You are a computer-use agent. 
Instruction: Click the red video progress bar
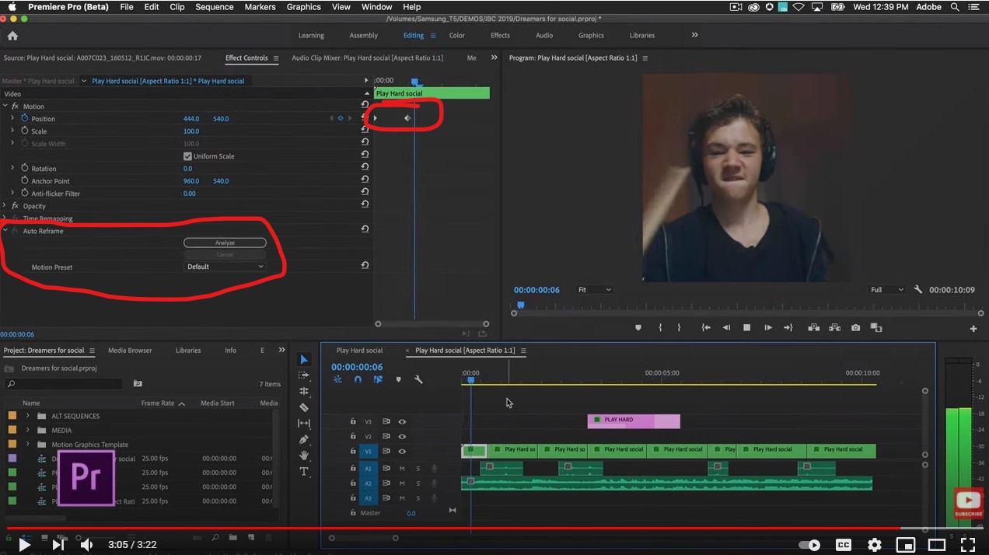pos(494,529)
